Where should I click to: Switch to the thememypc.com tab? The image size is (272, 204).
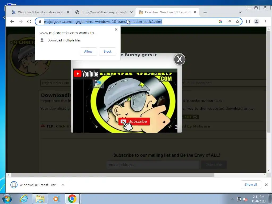pos(104,12)
